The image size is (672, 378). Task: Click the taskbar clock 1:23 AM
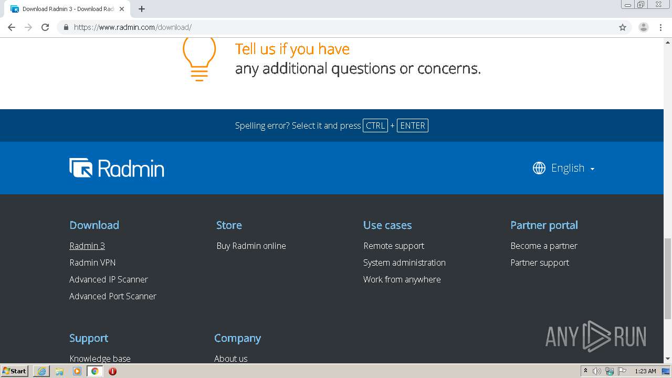click(x=645, y=371)
